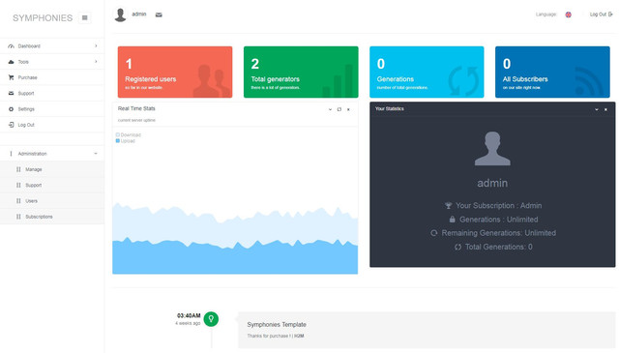
Task: Open the messages envelope icon
Action: (159, 15)
